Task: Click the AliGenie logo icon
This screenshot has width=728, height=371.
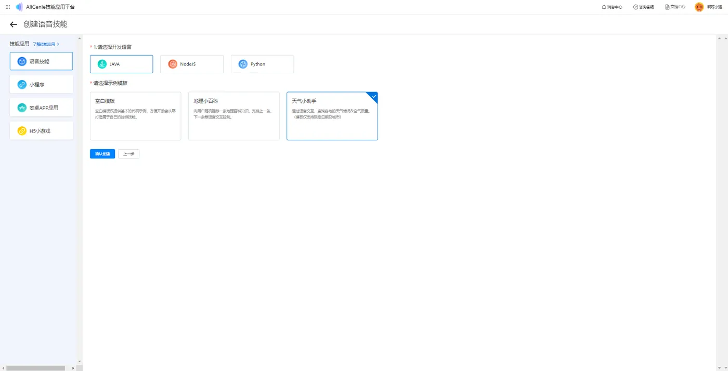Action: [19, 7]
